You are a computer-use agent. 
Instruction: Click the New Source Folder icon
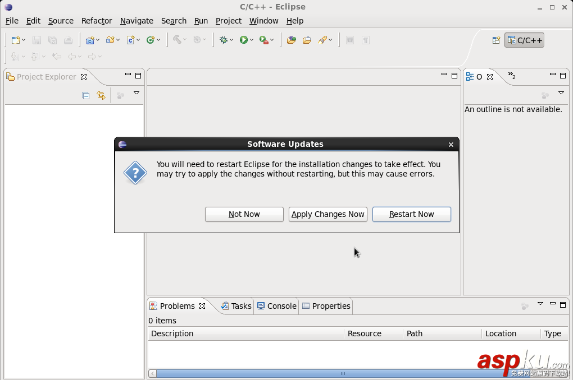pyautogui.click(x=110, y=40)
